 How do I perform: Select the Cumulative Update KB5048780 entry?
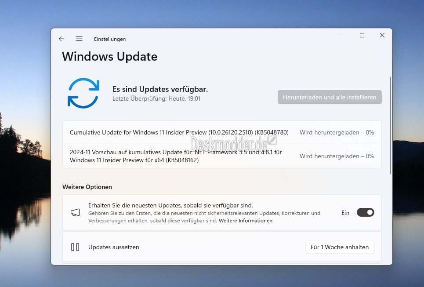(x=222, y=132)
